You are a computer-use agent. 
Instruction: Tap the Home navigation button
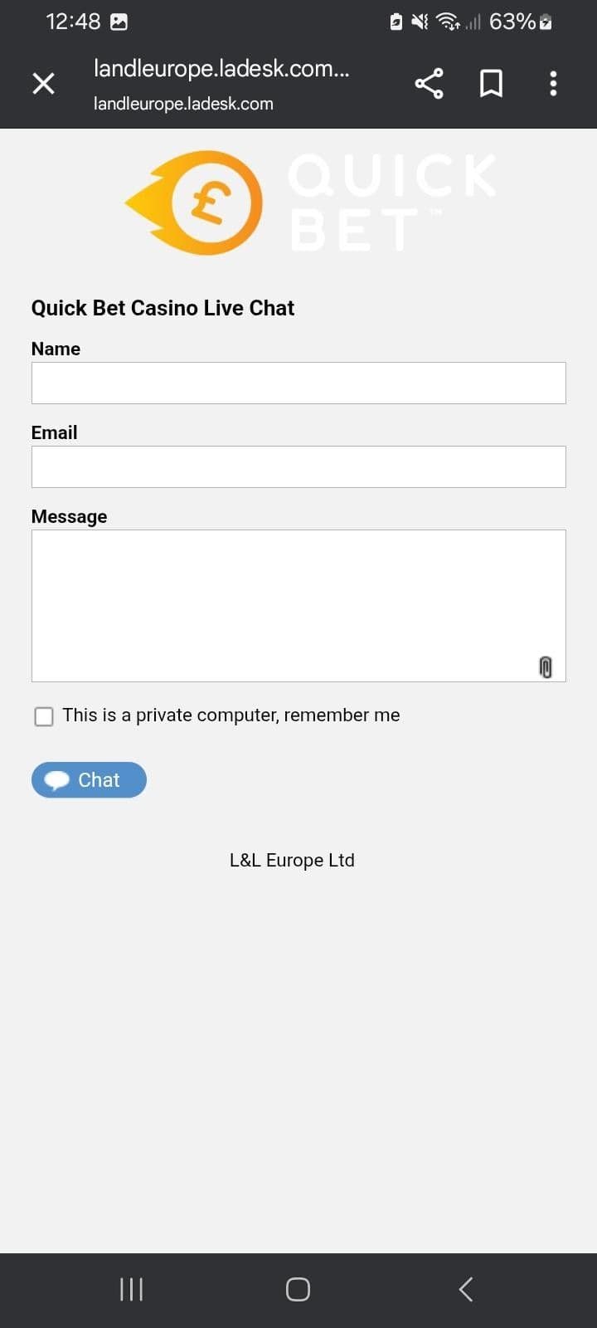coord(298,1289)
